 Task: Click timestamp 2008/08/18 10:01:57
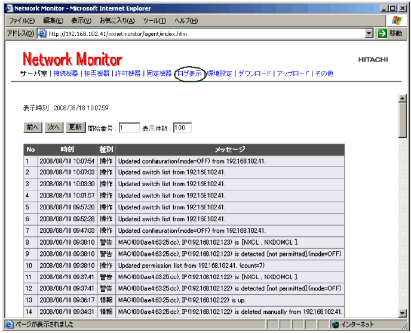[67, 196]
